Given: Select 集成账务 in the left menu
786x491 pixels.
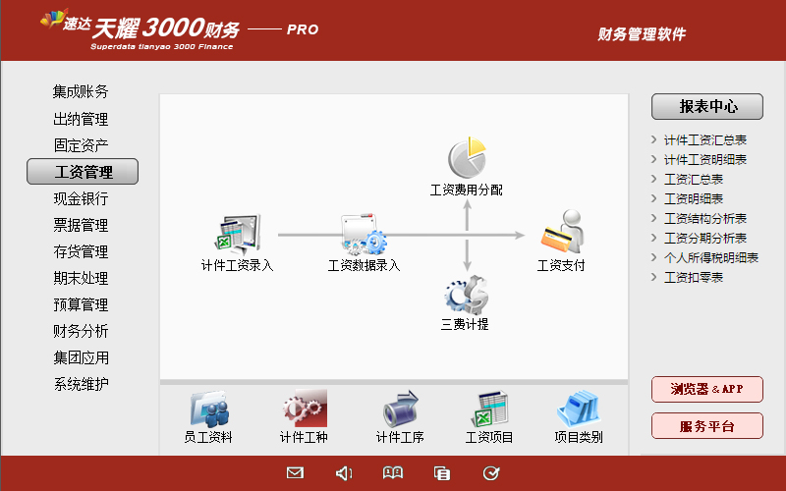Looking at the screenshot, I should tap(81, 91).
